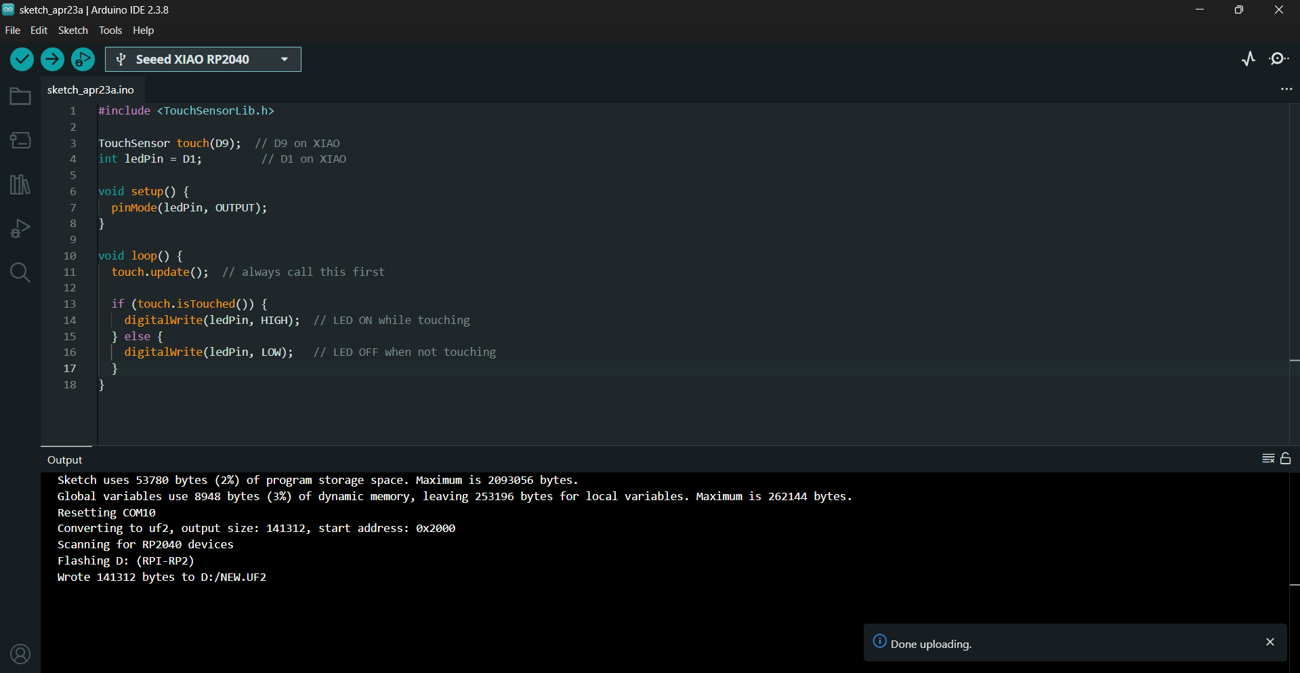Open the Sketch menu

[x=73, y=30]
